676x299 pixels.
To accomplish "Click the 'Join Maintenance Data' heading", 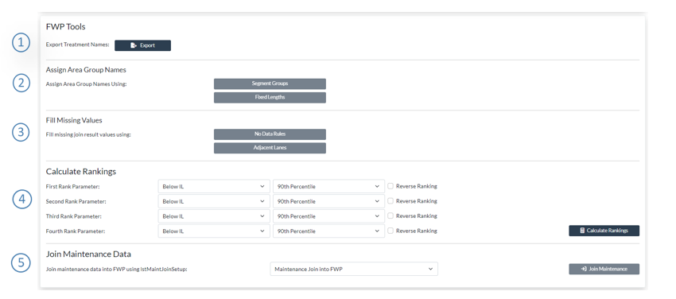I will (x=88, y=254).
